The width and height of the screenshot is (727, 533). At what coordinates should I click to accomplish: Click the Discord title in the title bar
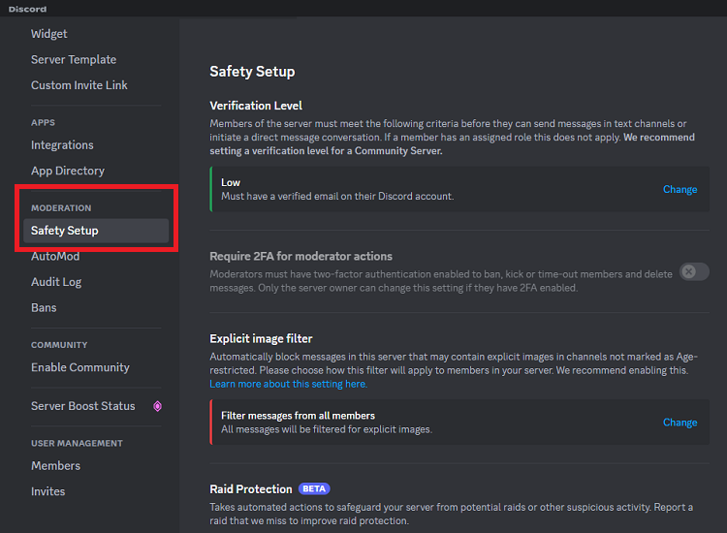click(x=27, y=9)
